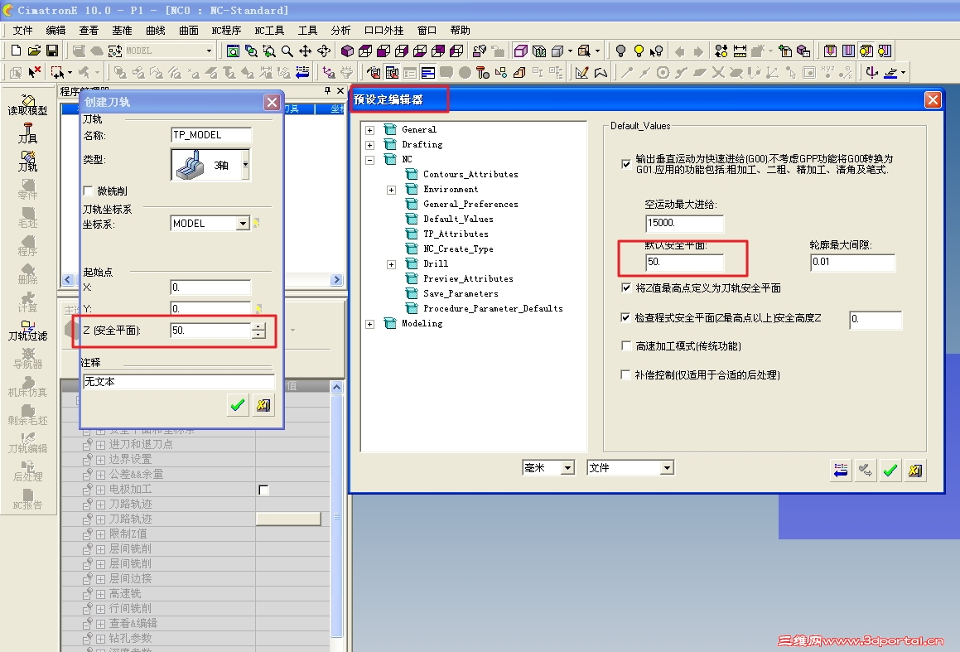Expand the Modeling tree node
Image resolution: width=960 pixels, height=652 pixels.
(x=369, y=324)
